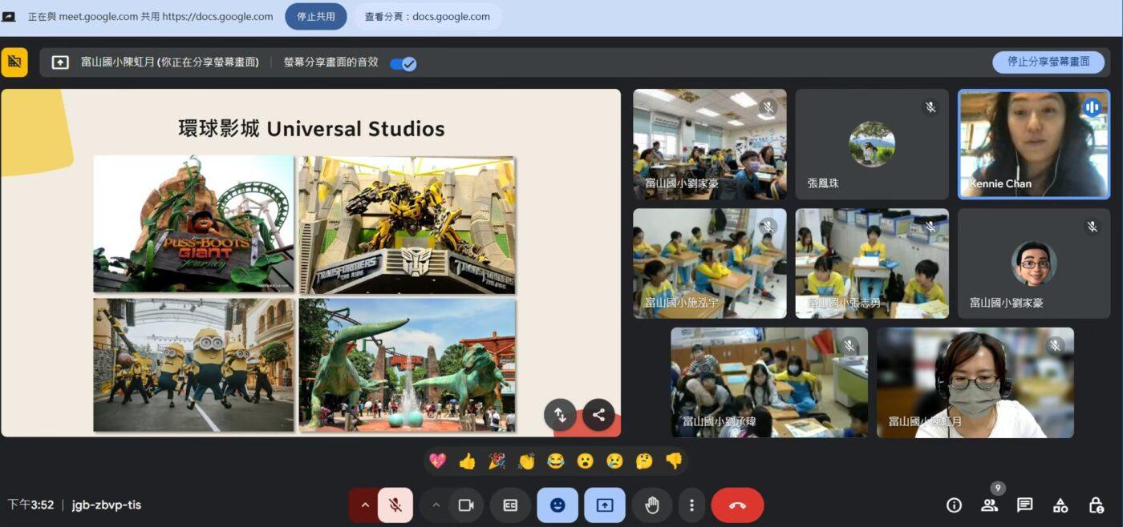Click the yellow presentation-off icon
The width and height of the screenshot is (1123, 527).
point(14,62)
